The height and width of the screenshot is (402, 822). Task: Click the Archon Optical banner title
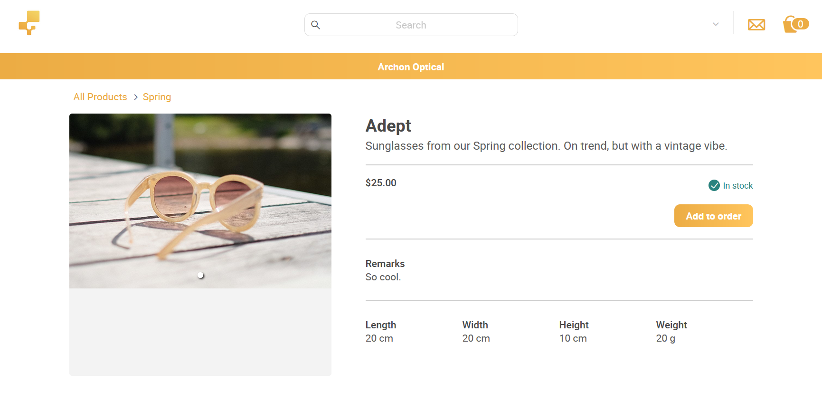pos(411,67)
